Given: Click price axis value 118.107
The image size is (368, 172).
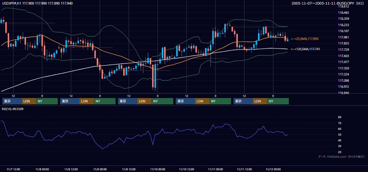Looking at the screenshot, I should click(343, 31).
